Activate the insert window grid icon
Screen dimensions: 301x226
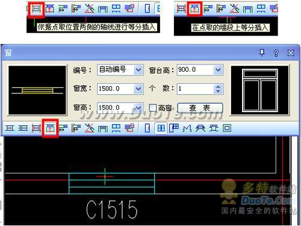(x=161, y=128)
